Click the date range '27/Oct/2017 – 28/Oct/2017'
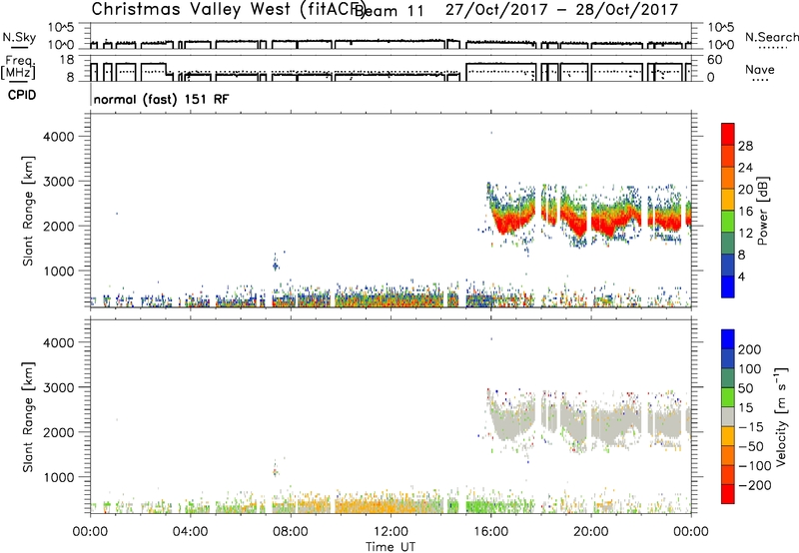 pyautogui.click(x=561, y=10)
